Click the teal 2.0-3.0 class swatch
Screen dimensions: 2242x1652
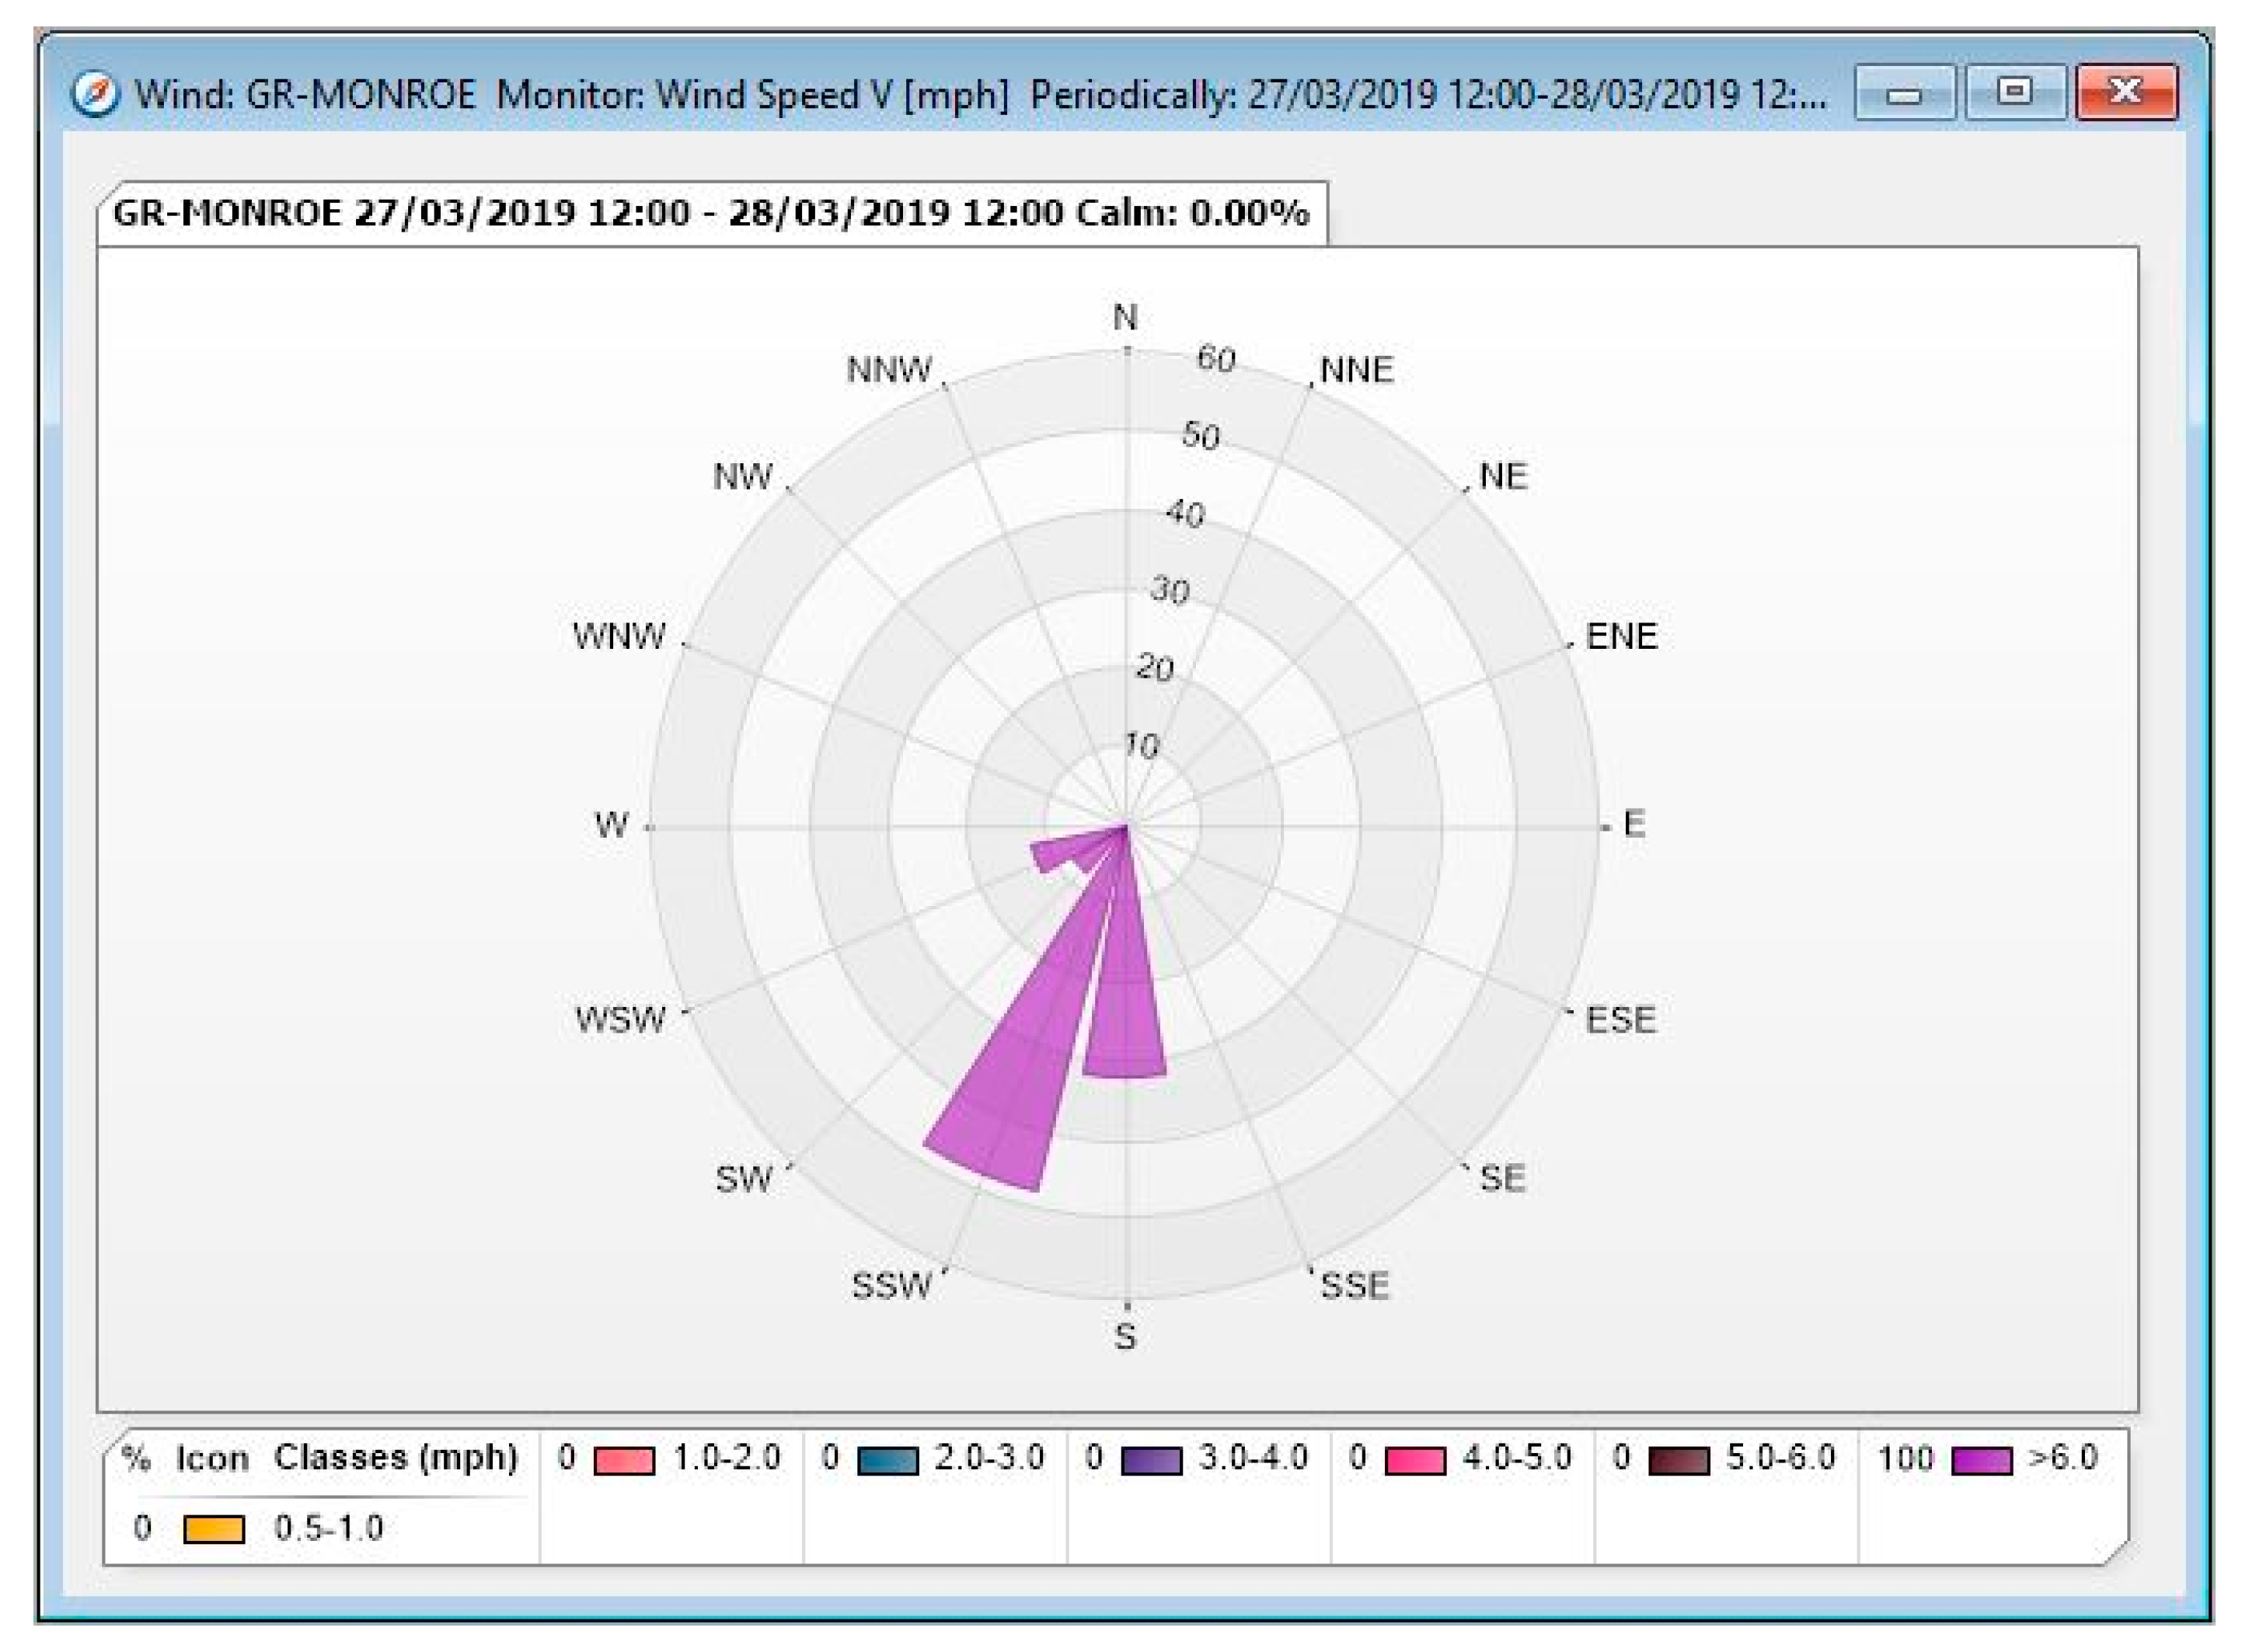point(887,1460)
